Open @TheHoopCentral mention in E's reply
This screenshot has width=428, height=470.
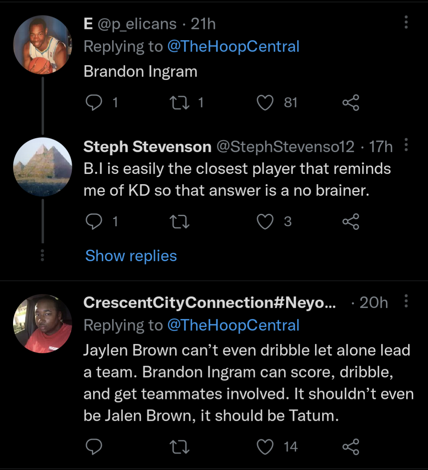tap(233, 46)
